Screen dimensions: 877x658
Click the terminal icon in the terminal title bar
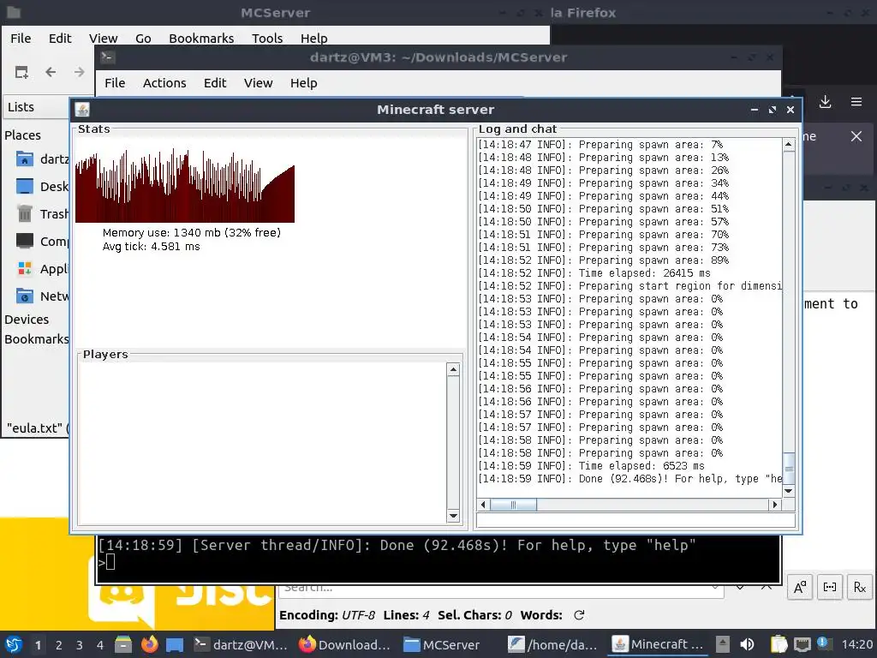107,57
